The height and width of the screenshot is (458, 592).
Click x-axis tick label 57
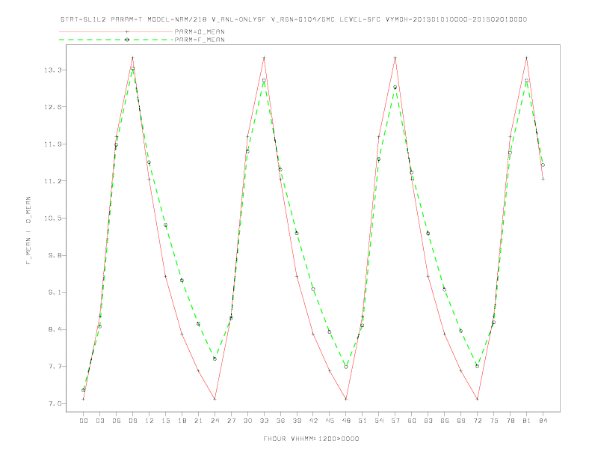tap(395, 421)
